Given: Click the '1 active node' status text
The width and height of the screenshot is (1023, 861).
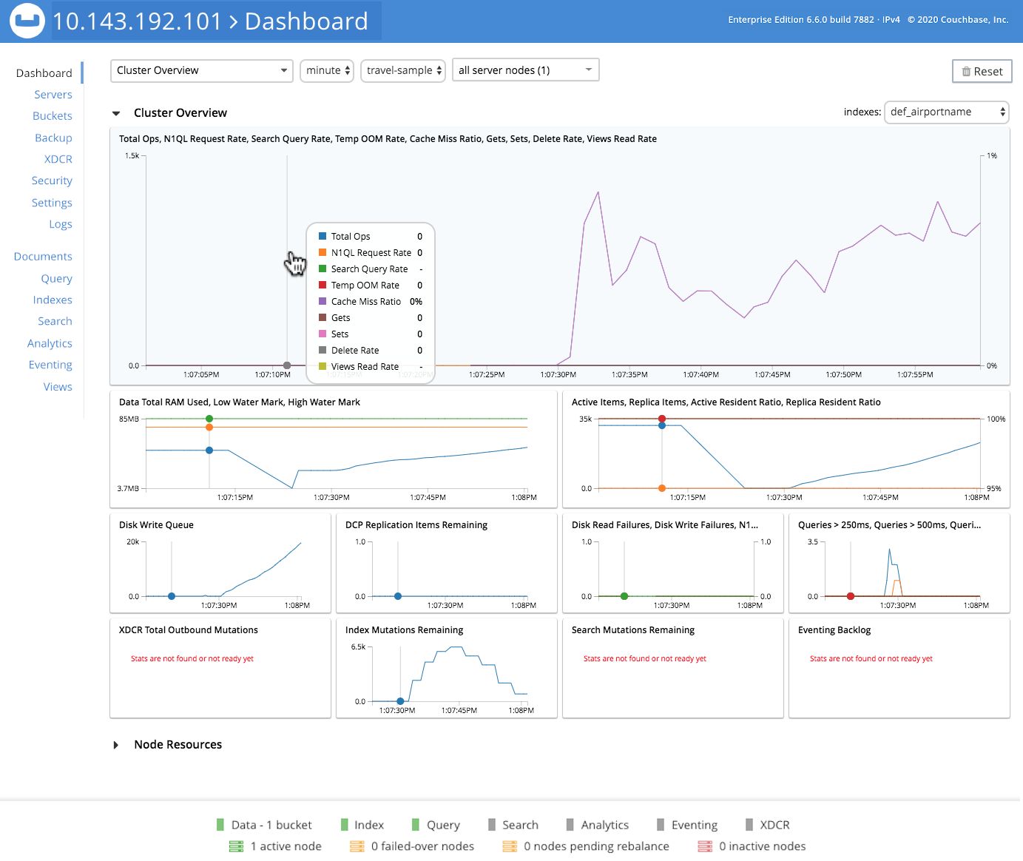Looking at the screenshot, I should point(286,846).
